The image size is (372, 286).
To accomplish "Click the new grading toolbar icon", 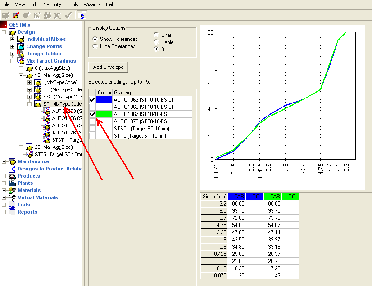I will pos(16,15).
